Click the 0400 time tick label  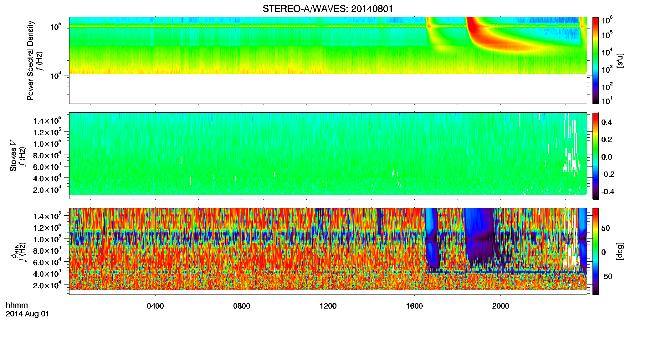point(155,306)
